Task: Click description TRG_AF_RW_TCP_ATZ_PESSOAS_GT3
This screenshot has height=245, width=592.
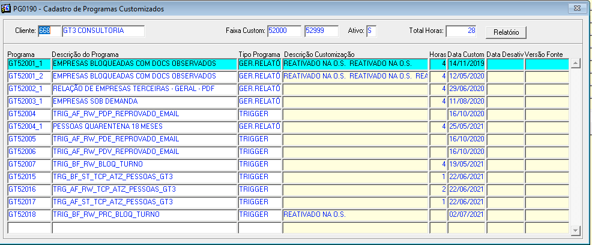Action: click(x=145, y=190)
